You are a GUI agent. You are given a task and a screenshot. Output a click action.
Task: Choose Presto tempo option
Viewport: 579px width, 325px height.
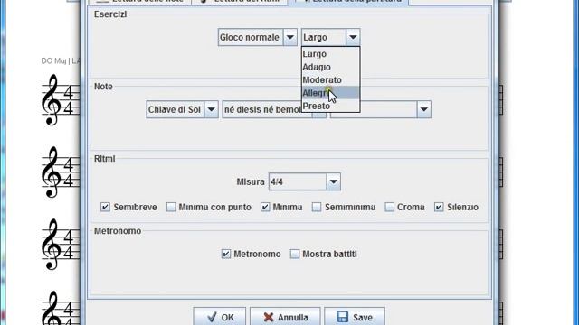(330, 106)
